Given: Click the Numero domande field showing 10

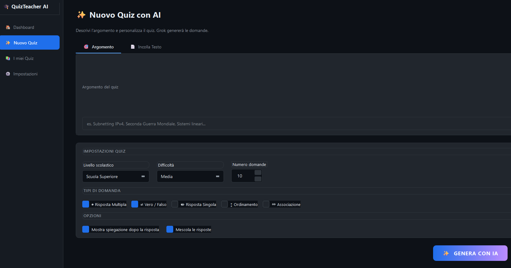Looking at the screenshot, I should [243, 176].
